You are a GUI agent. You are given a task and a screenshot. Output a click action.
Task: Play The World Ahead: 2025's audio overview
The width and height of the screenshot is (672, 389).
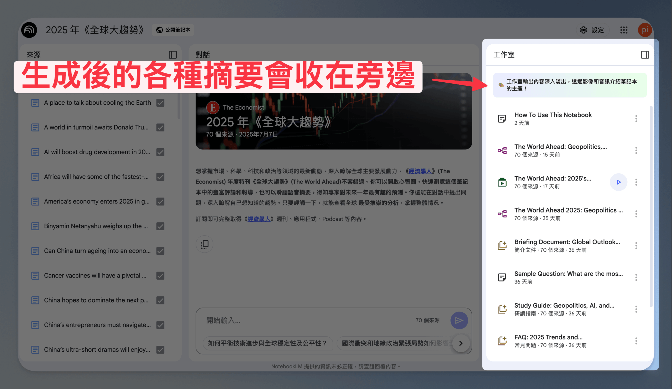pyautogui.click(x=618, y=182)
